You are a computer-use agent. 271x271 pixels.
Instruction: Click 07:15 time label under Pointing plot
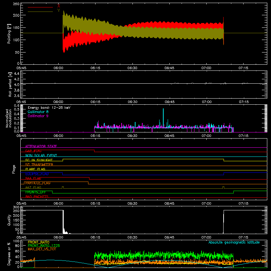click(x=243, y=68)
